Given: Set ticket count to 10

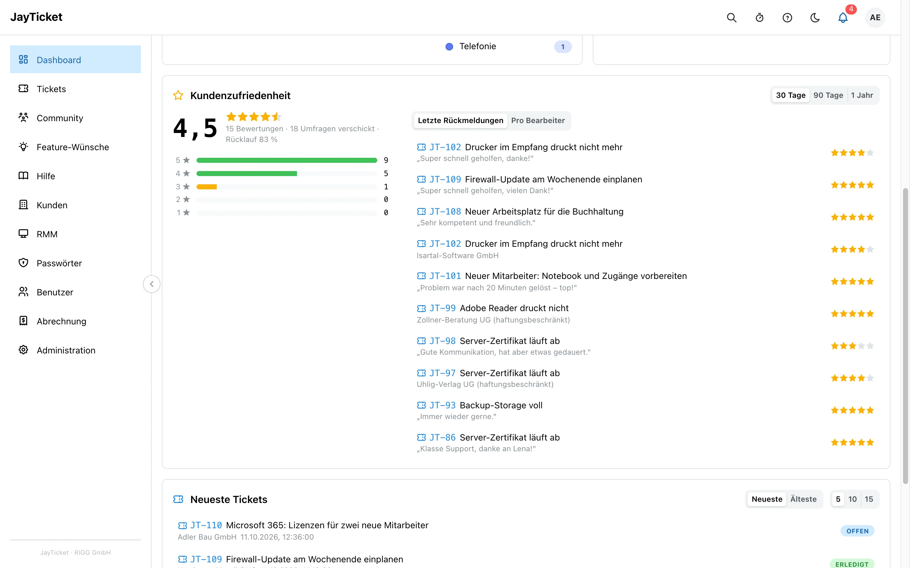Looking at the screenshot, I should click(x=852, y=499).
